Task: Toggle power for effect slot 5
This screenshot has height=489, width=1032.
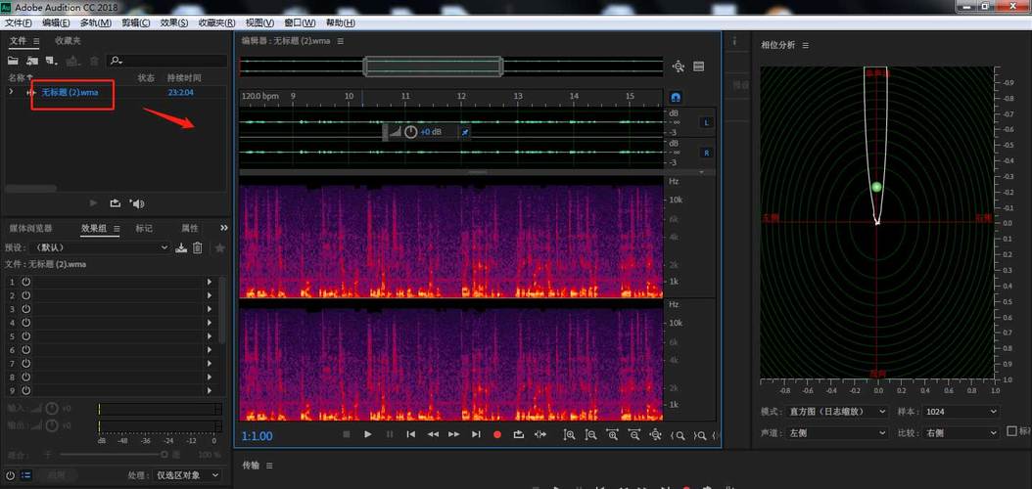Action: tap(26, 335)
